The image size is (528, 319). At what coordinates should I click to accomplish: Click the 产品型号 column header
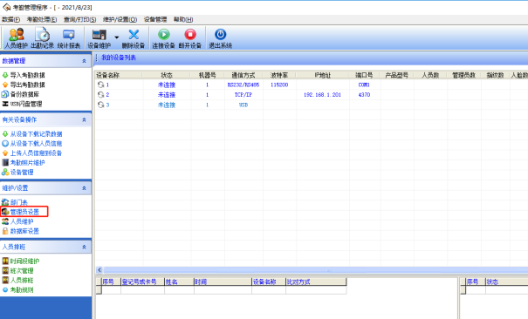pos(397,75)
